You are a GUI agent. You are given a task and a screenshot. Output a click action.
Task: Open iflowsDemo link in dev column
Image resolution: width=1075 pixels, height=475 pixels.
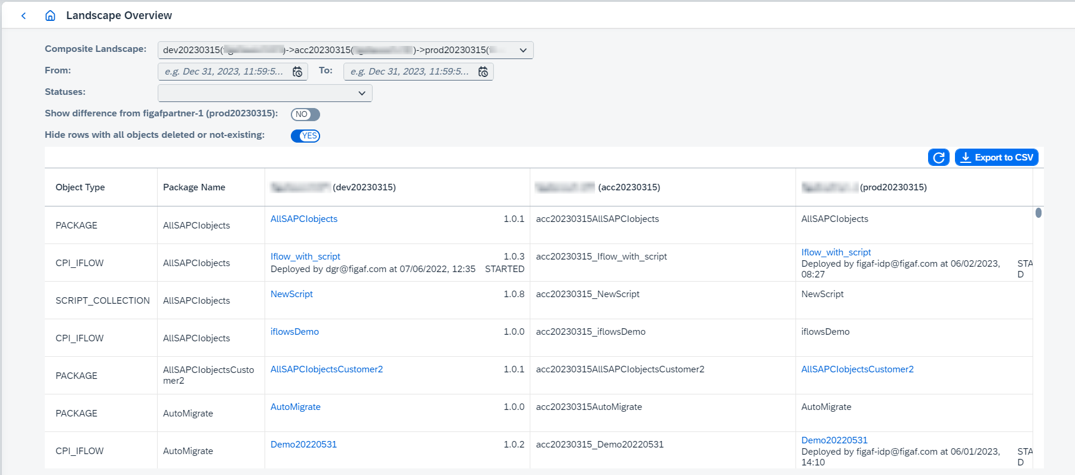tap(294, 332)
